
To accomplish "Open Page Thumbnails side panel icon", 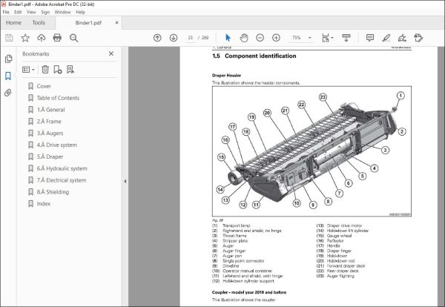I will click(8, 59).
